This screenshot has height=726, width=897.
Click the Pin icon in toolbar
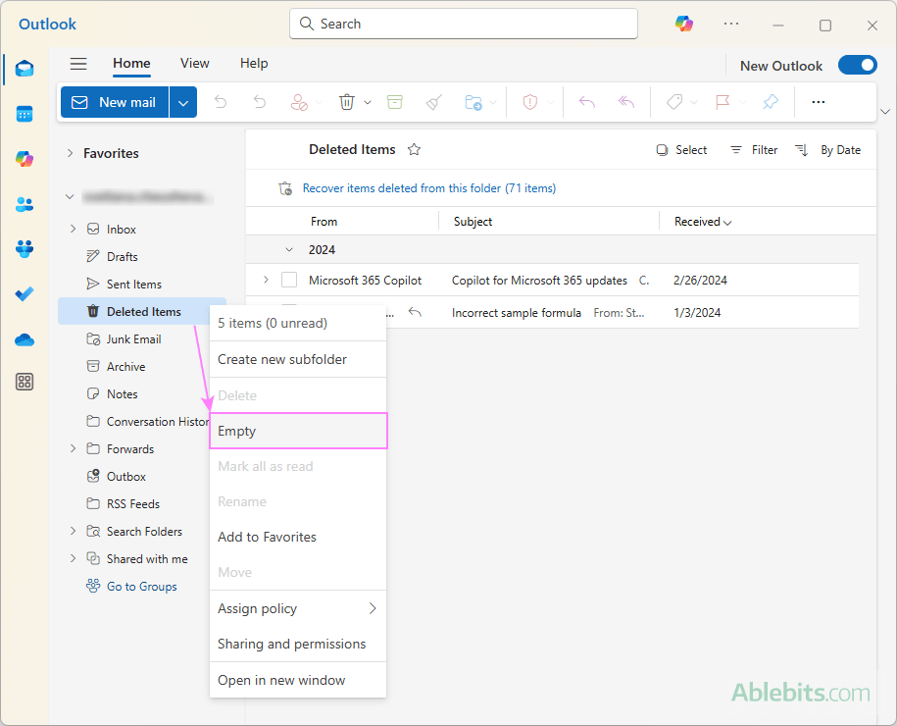(x=771, y=102)
